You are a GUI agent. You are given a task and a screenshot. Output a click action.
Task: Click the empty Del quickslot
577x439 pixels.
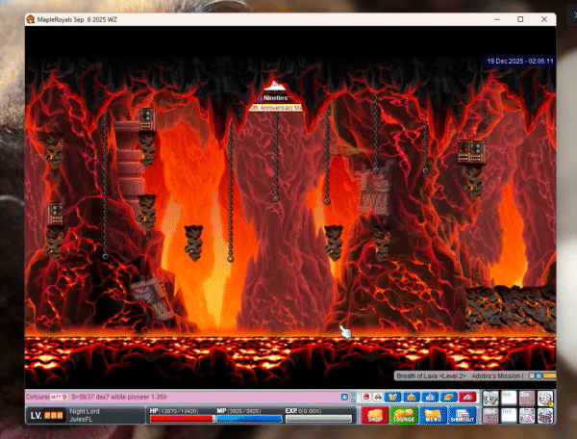coord(509,416)
